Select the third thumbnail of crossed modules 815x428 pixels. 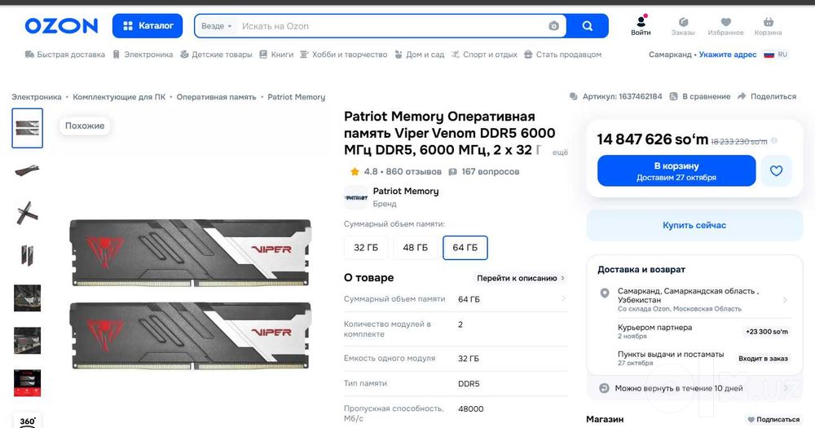coord(27,213)
